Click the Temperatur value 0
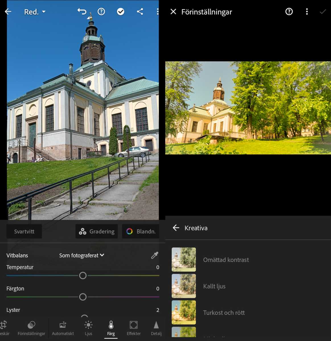Image resolution: width=331 pixels, height=341 pixels. [x=158, y=267]
